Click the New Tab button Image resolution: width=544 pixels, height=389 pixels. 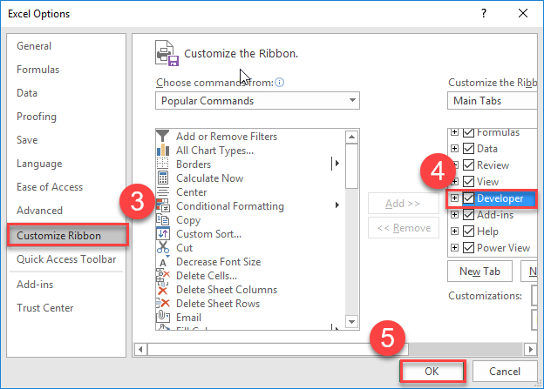coord(479,272)
